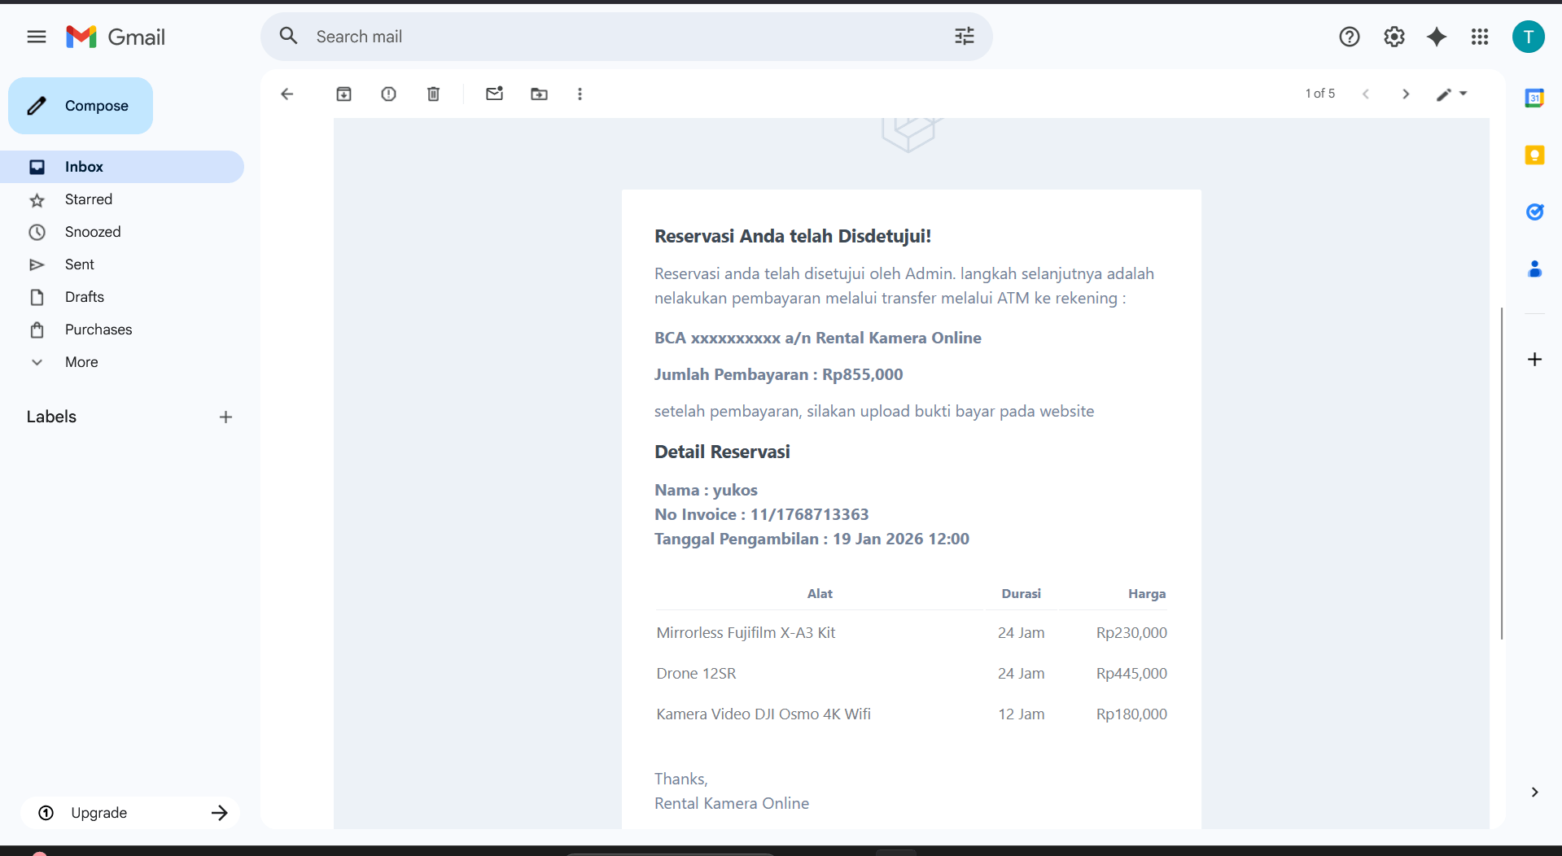
Task: Open Google Keep side panel
Action: tap(1534, 155)
